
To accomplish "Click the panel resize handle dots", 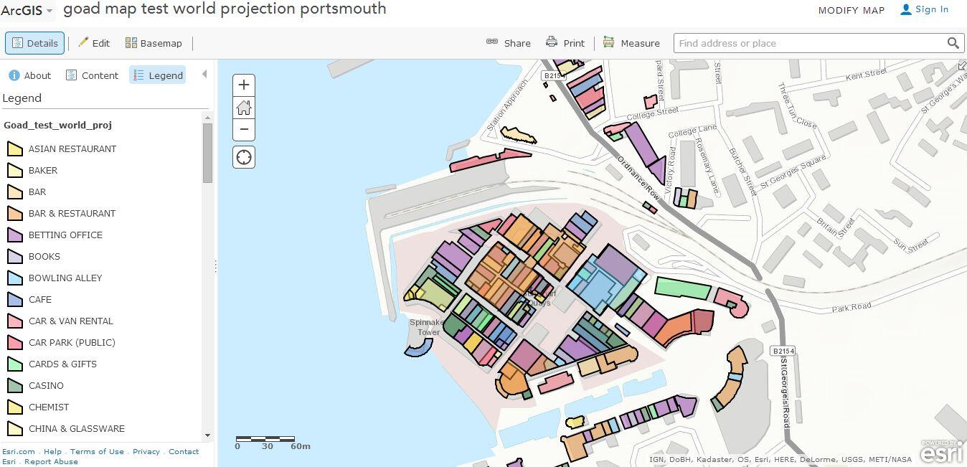I will coord(215,265).
